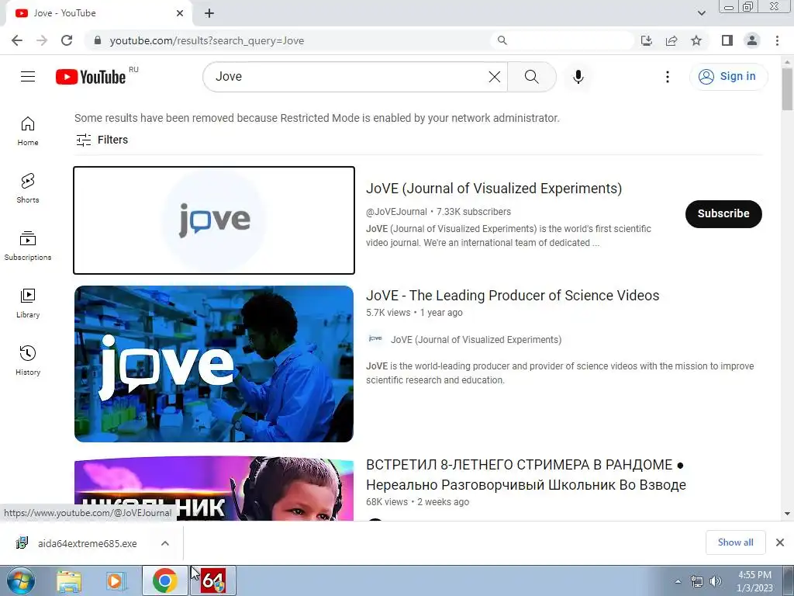Screen dimensions: 794x596
Task: Subscribe to JoVE channel
Action: coord(723,214)
